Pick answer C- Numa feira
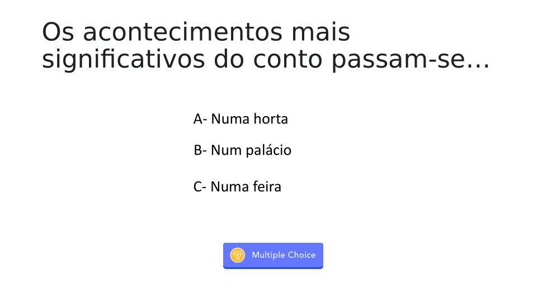The height and width of the screenshot is (307, 547). [x=237, y=186]
